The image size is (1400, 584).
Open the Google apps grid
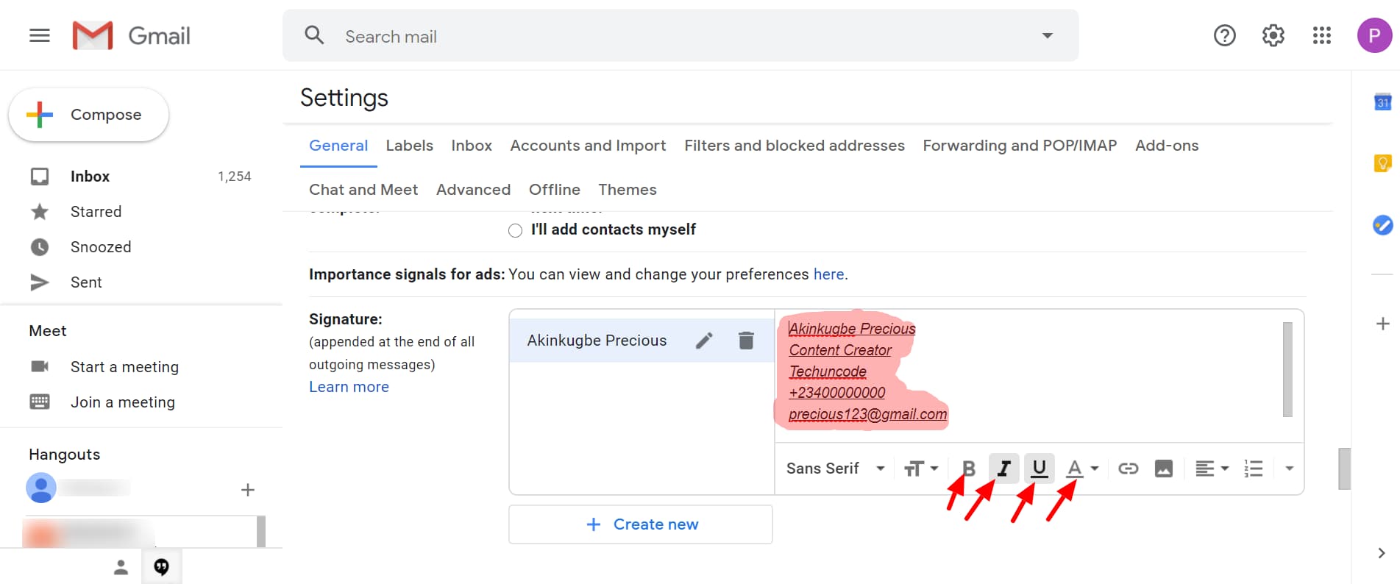point(1321,35)
